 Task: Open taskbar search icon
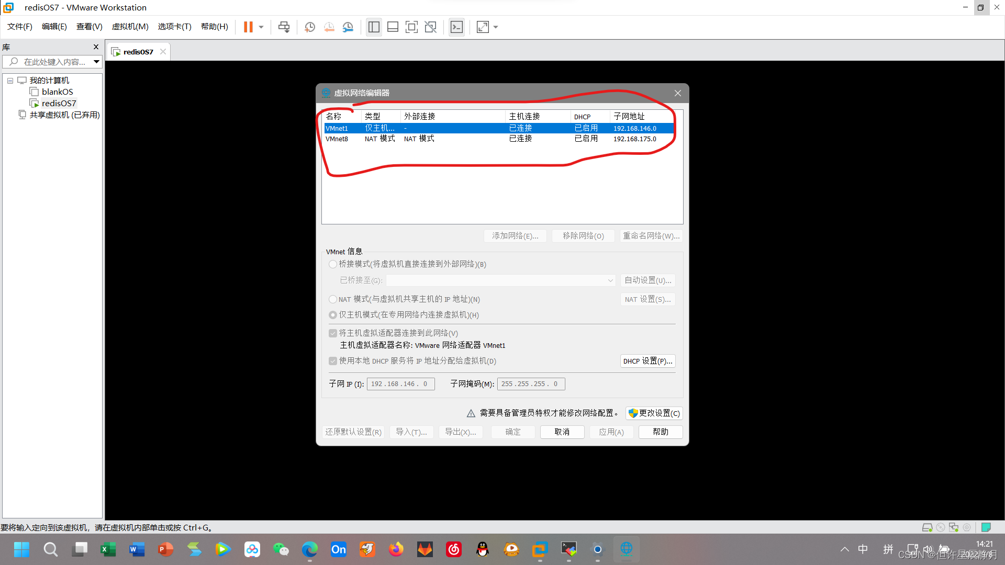pos(50,549)
